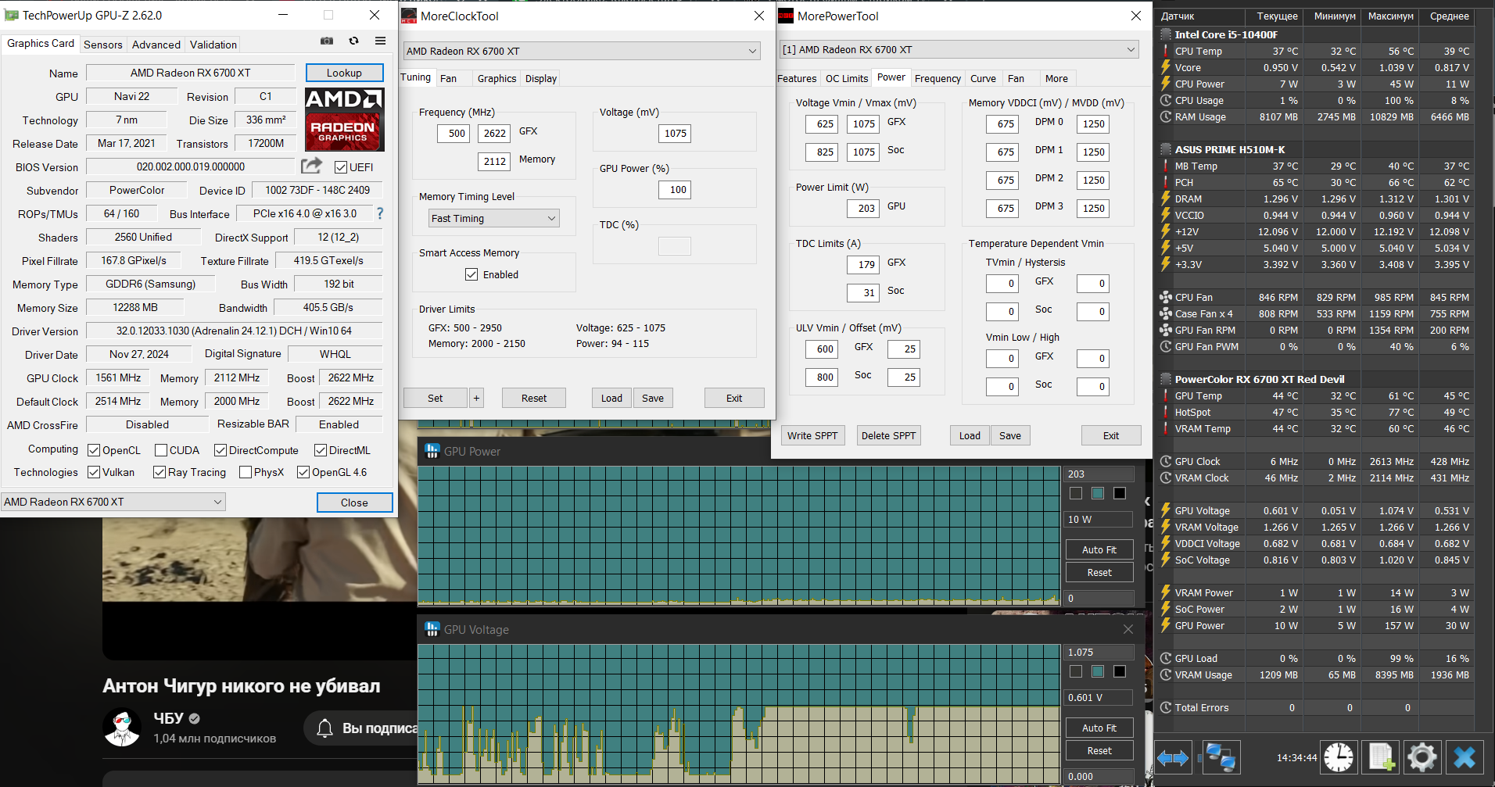Click the MoreClockTool title bar icon
This screenshot has height=787, width=1495.
pyautogui.click(x=409, y=16)
